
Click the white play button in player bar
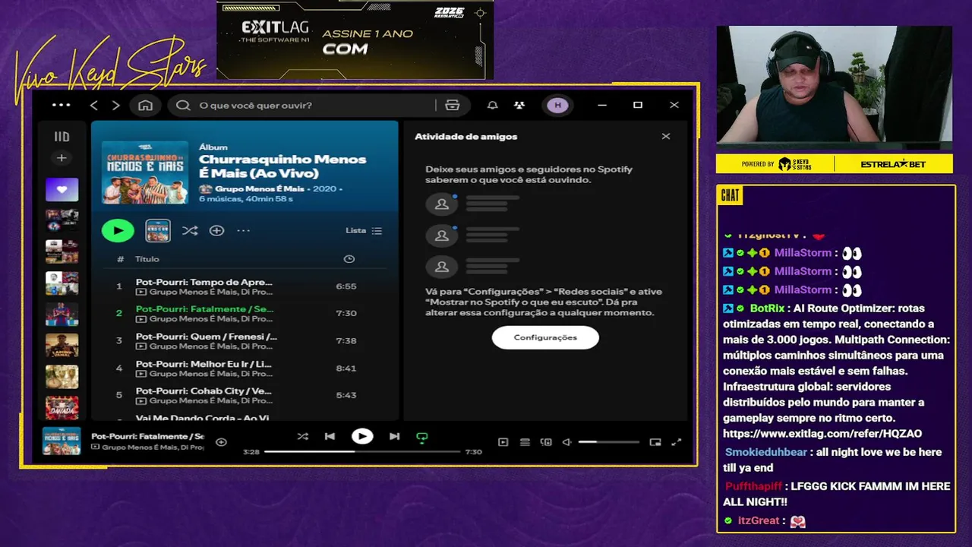(x=362, y=436)
